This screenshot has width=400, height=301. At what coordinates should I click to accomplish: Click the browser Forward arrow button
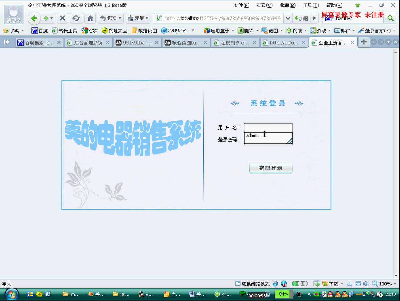46,18
